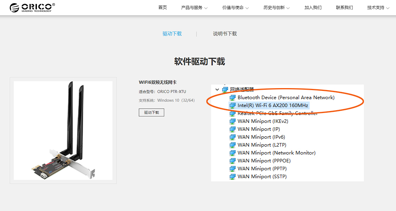Click the WAN Miniport (IKEv2) icon
The width and height of the screenshot is (396, 211).
click(x=232, y=121)
